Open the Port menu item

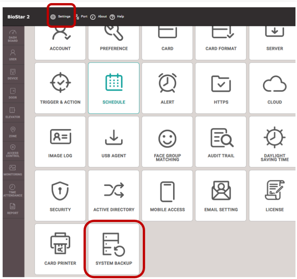(x=81, y=17)
